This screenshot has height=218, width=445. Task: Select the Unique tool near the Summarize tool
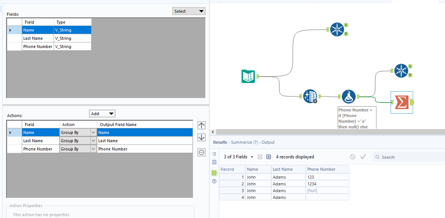pos(401,71)
